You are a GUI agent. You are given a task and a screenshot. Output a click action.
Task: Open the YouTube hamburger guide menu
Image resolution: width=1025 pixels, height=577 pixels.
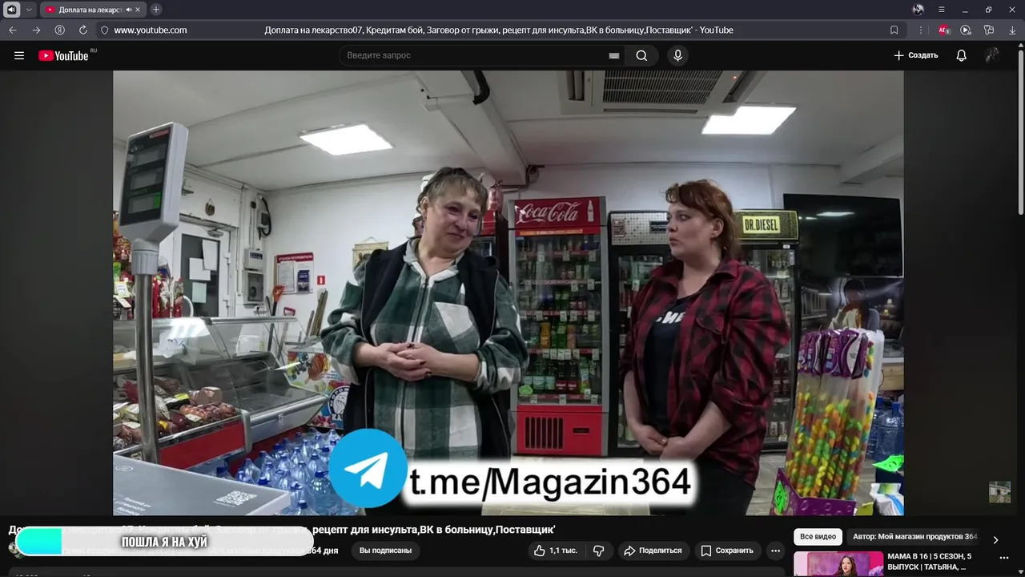(x=19, y=55)
